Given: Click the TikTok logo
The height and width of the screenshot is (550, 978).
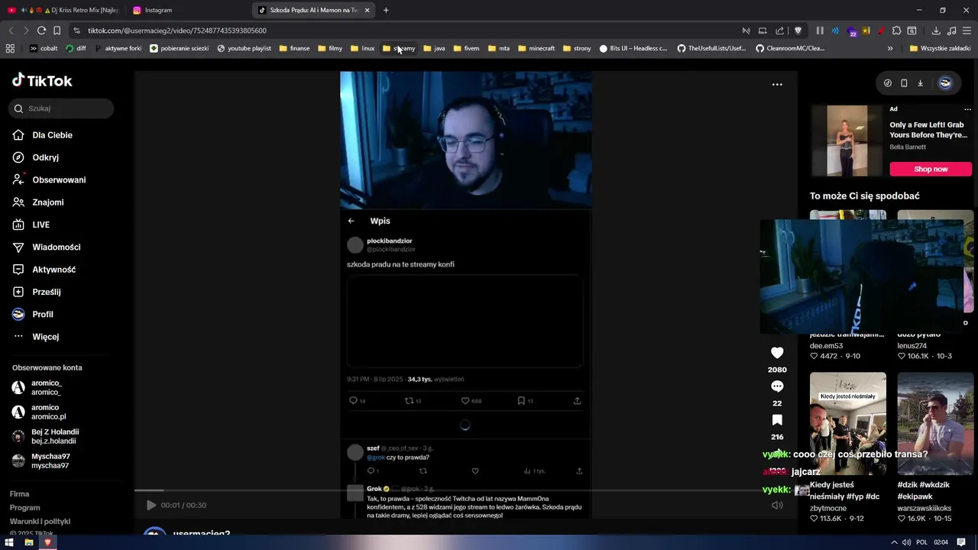Looking at the screenshot, I should pos(42,81).
